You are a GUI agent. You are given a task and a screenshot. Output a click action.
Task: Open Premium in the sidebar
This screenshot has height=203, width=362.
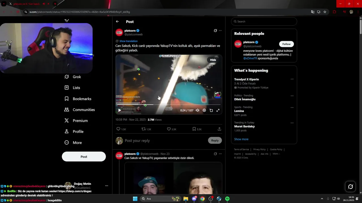[x=76, y=121]
